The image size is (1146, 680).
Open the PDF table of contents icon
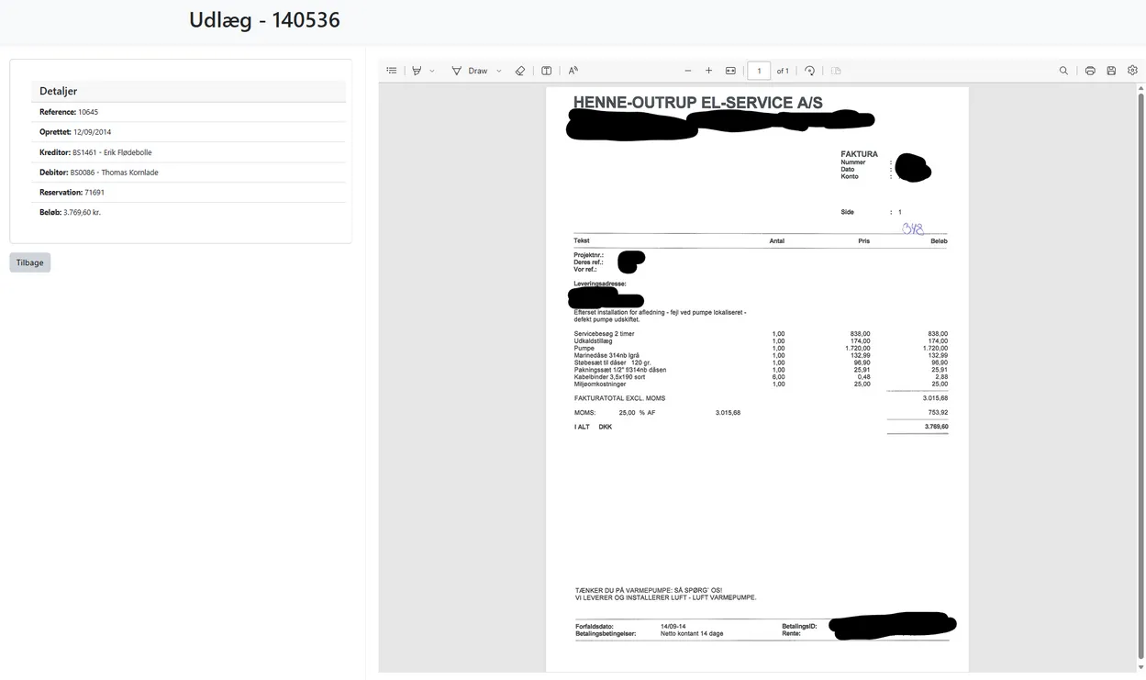[x=392, y=71]
